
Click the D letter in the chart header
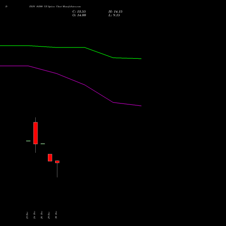(6, 7)
